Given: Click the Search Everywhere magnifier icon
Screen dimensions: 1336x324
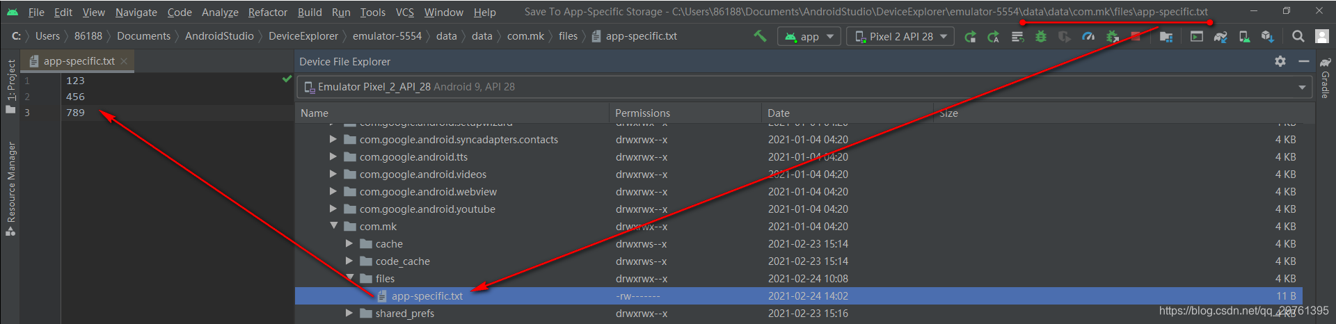Looking at the screenshot, I should 1298,36.
